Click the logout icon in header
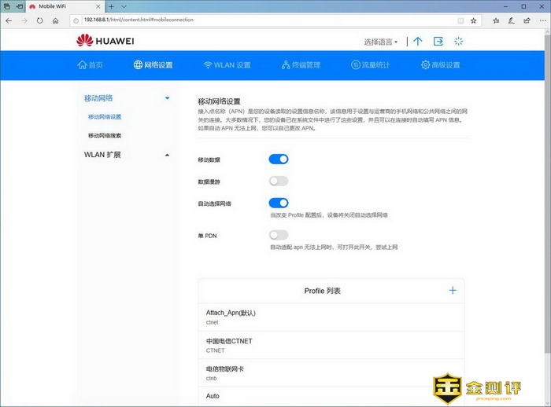This screenshot has height=407, width=551. coord(438,42)
